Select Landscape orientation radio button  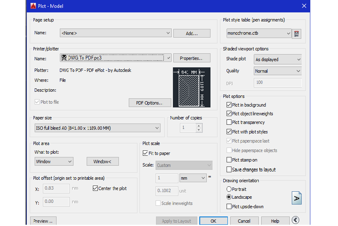click(229, 197)
